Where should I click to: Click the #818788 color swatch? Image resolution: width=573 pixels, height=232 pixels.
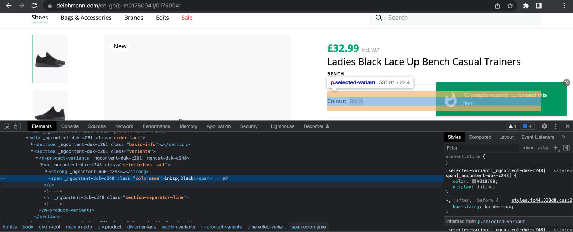click(474, 181)
